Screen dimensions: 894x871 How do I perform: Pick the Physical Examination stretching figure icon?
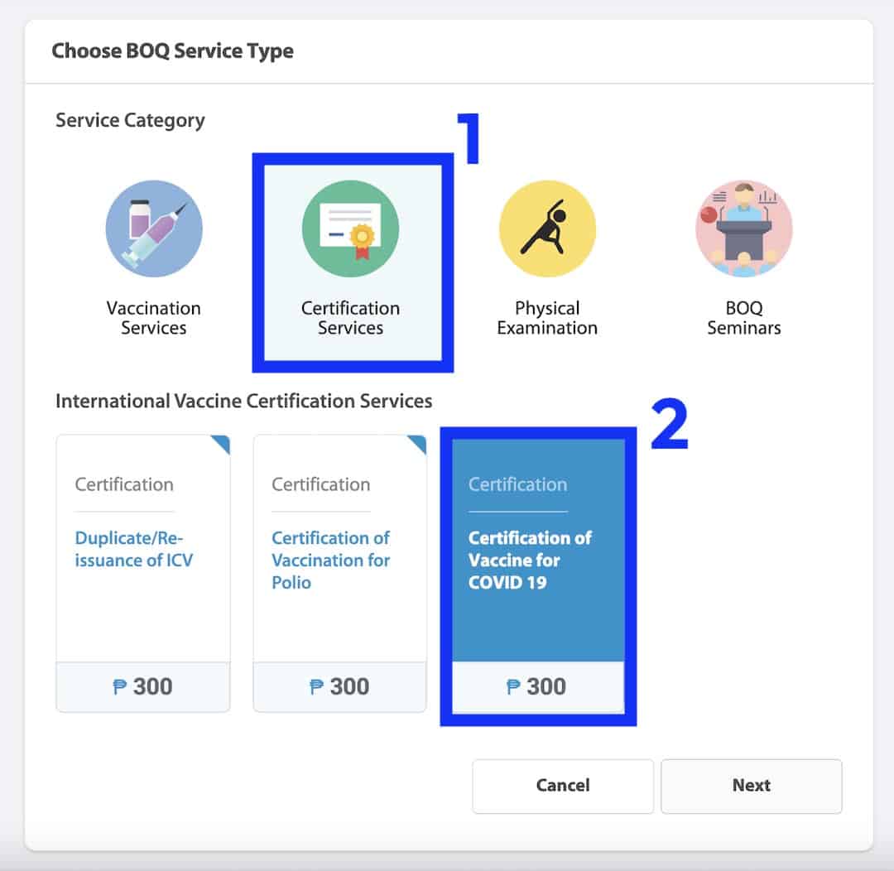(x=547, y=229)
